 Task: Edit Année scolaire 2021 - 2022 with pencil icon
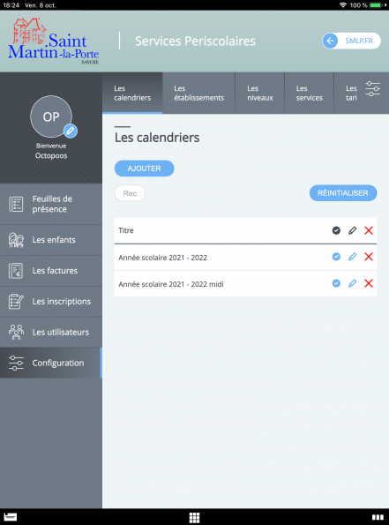(x=352, y=257)
